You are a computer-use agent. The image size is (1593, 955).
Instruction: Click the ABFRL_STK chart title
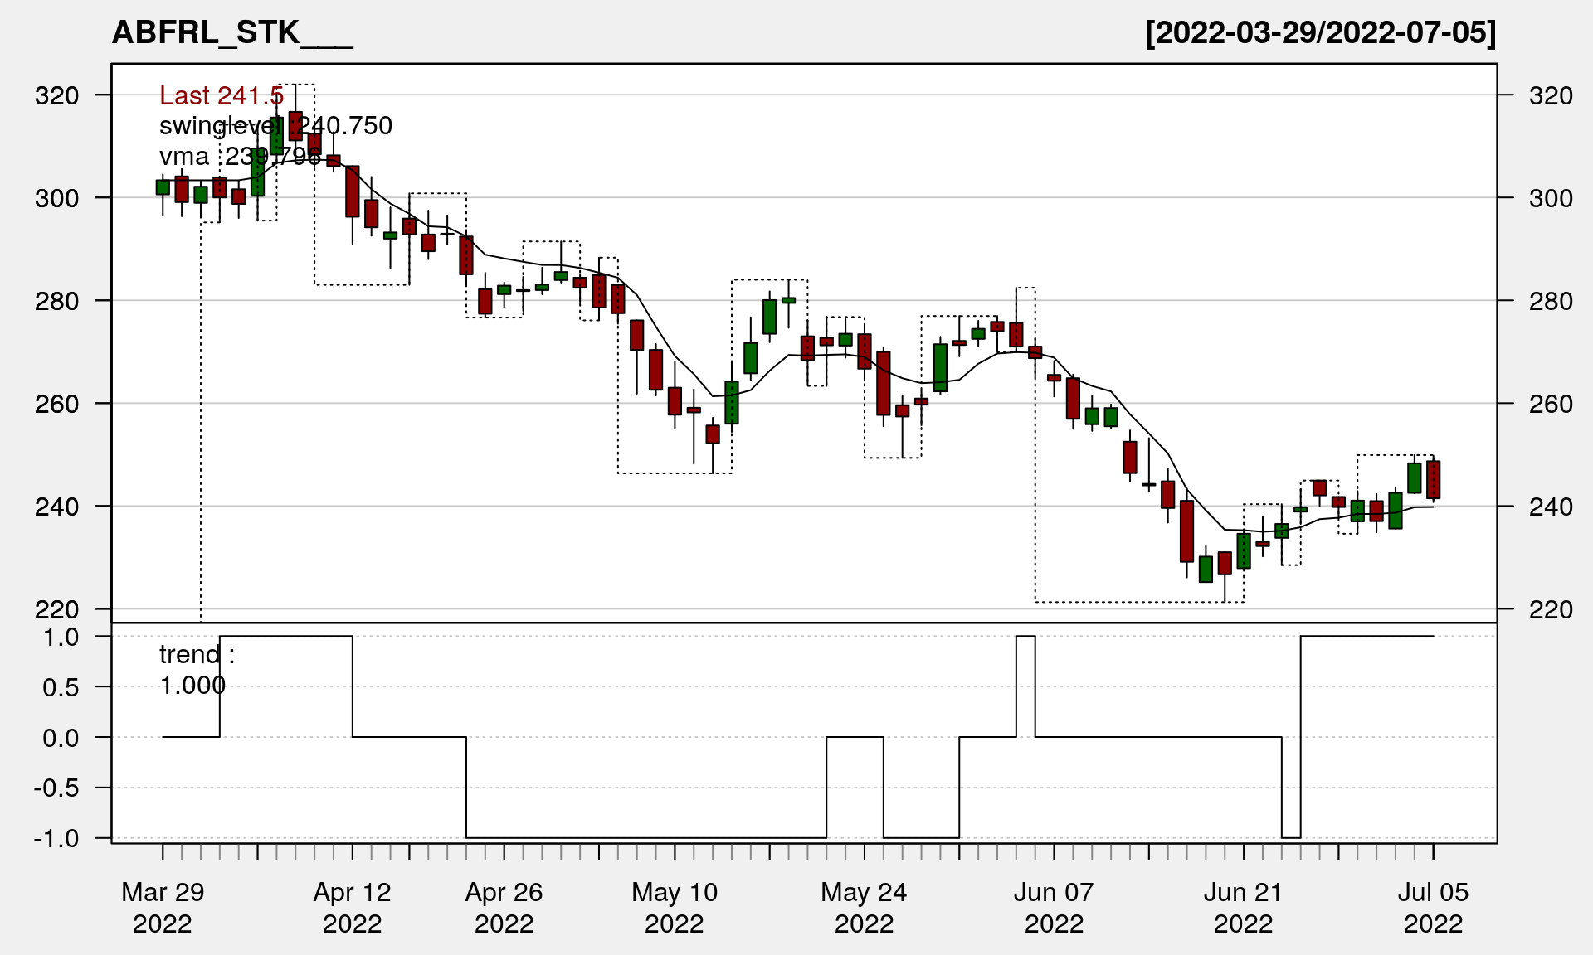232,33
